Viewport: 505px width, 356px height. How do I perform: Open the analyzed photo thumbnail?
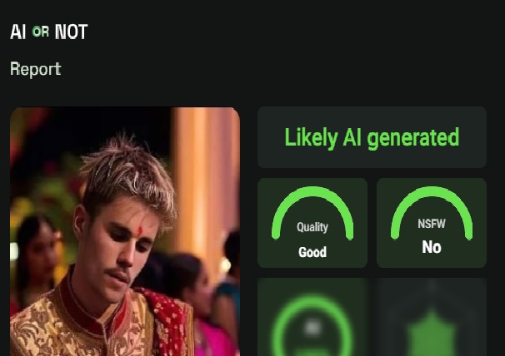(x=125, y=231)
